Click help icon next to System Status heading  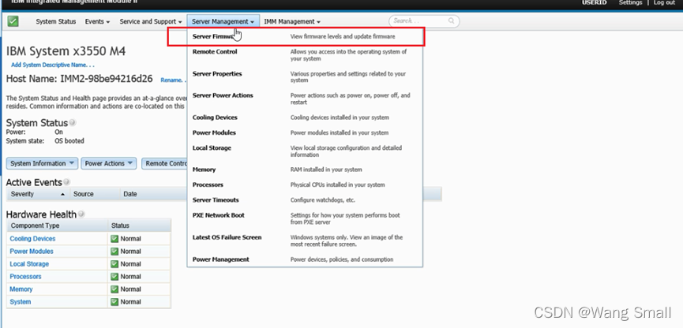click(73, 123)
